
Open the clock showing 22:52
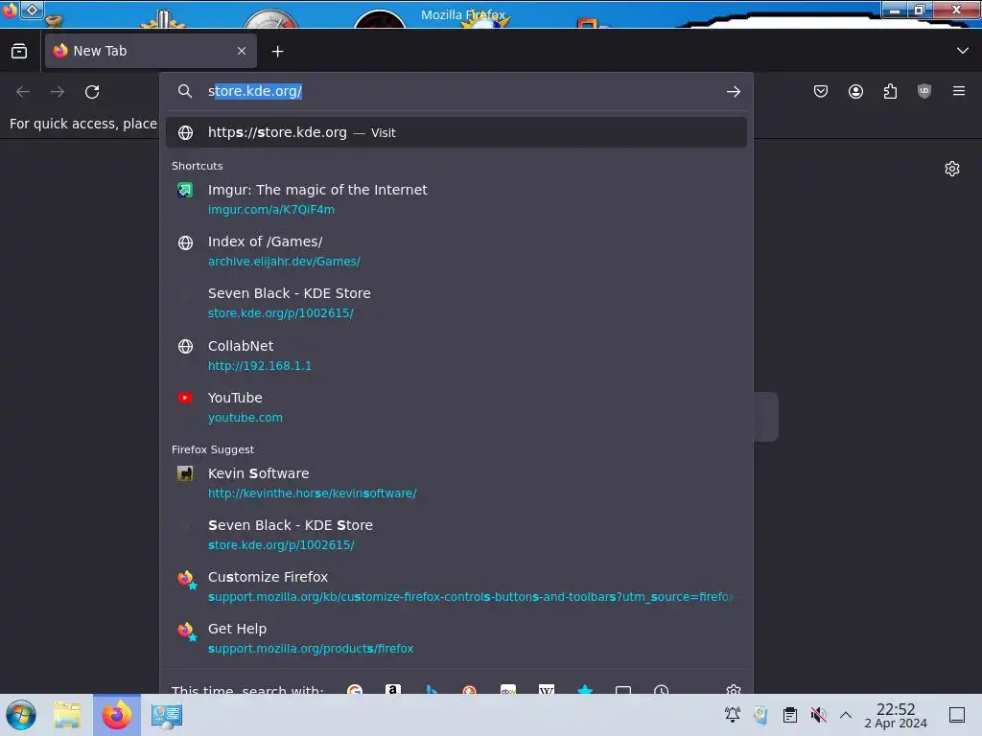[896, 715]
